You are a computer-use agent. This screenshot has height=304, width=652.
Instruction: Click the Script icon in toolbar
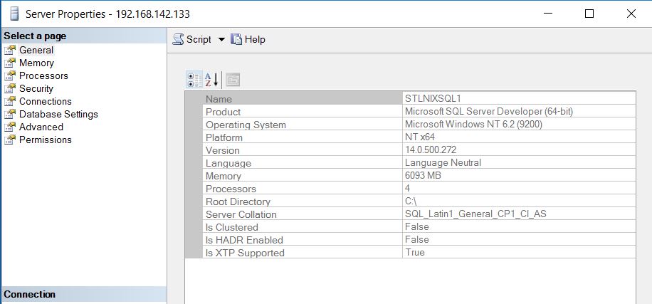click(179, 39)
